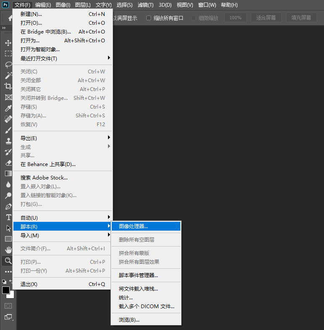Select the Healing Brush tool

(8, 119)
